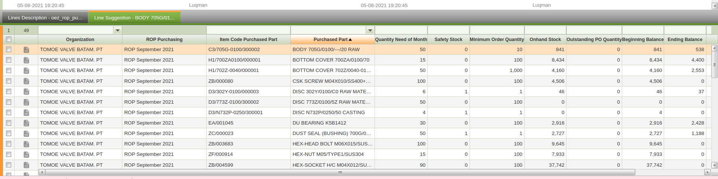Open record icon for HEX-SOCKET H/C row
This screenshot has width=718, height=179.
point(26,165)
